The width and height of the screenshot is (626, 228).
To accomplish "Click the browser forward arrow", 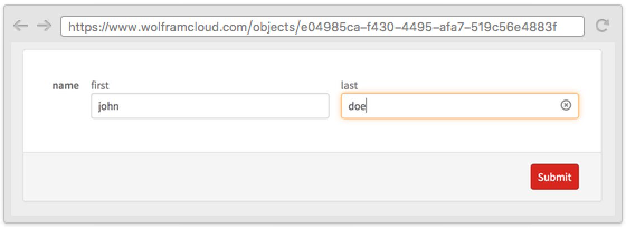I will (x=44, y=26).
